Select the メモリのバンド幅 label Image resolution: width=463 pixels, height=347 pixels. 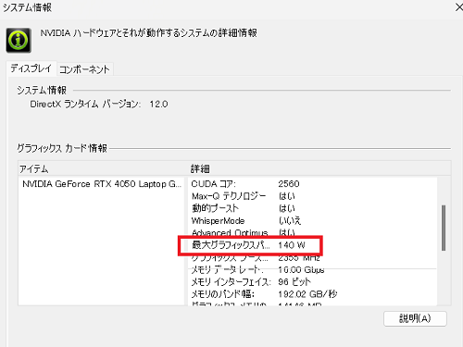(x=223, y=294)
